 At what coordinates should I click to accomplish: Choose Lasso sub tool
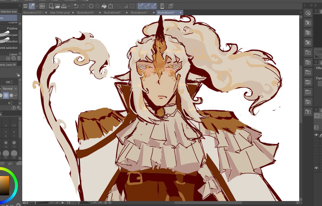pos(9,54)
